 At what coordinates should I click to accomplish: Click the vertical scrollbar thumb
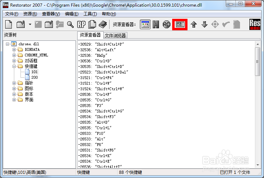[x=258, y=62]
